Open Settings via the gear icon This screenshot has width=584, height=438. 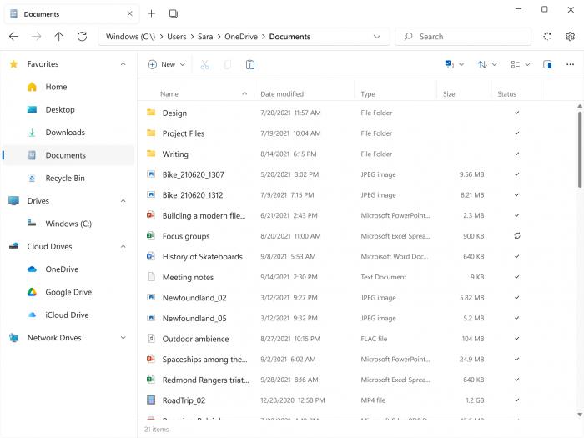[570, 37]
